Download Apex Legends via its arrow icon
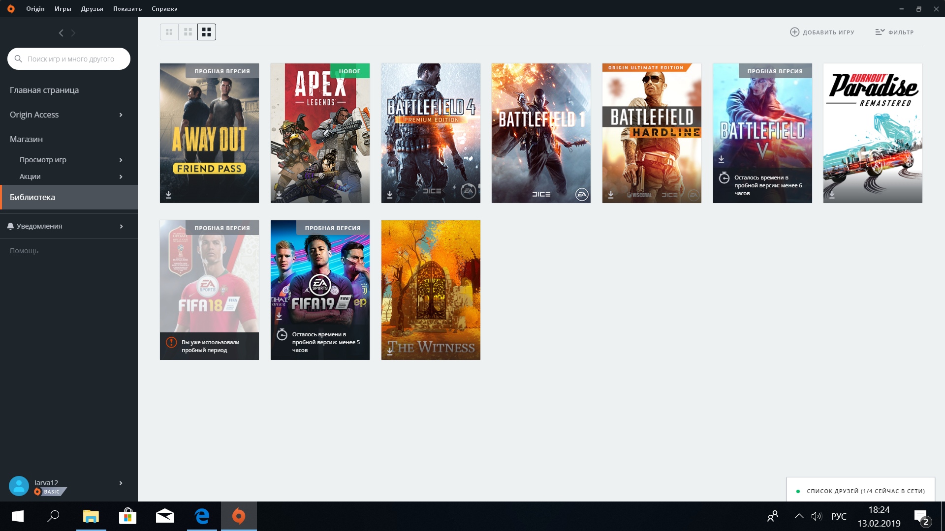This screenshot has width=945, height=531. tap(279, 195)
